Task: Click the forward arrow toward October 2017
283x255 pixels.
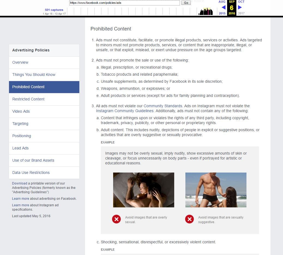Action: [x=240, y=7]
